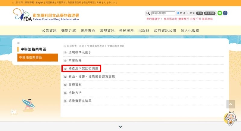
Task: Open the 機關介紹 menu
Action: pos(68,30)
